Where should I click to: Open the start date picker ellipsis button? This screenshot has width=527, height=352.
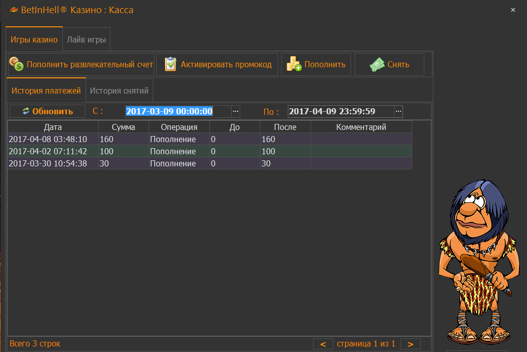coord(235,111)
